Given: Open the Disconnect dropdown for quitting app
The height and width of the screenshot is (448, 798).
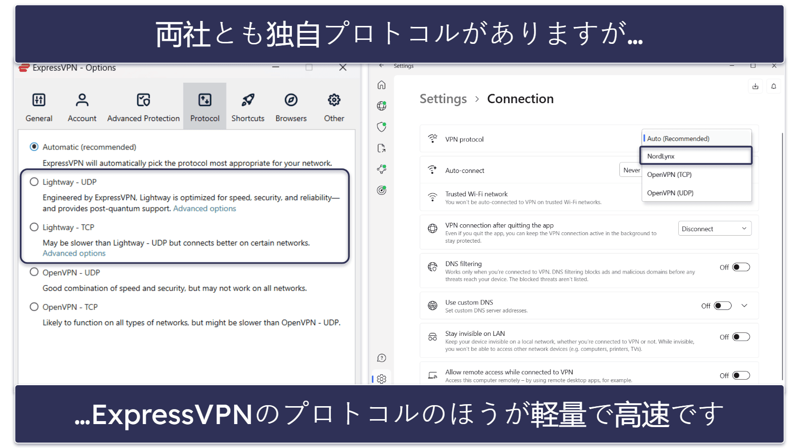Looking at the screenshot, I should point(715,229).
